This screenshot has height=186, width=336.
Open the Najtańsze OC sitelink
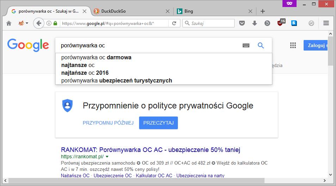(75, 175)
